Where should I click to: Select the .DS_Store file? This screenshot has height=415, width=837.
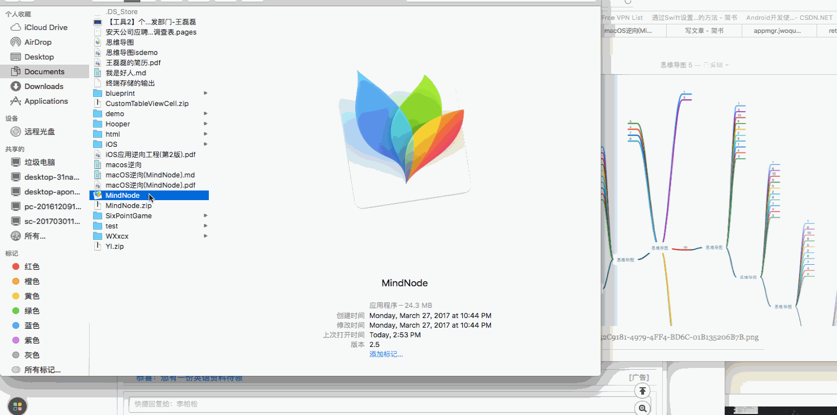click(121, 11)
